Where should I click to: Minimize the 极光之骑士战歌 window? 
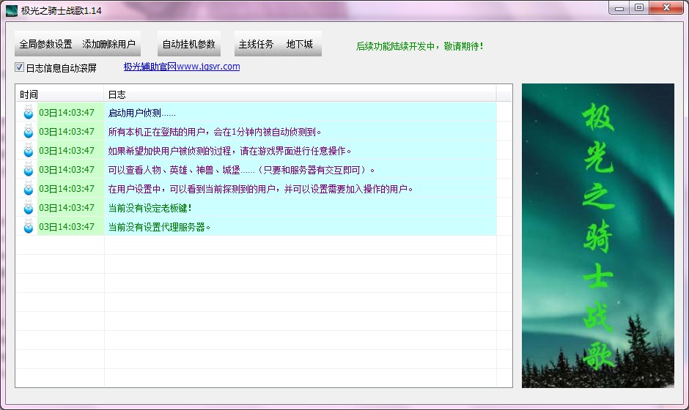[x=619, y=8]
